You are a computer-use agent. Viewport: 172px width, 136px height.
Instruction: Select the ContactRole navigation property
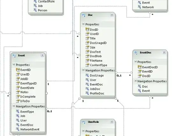(46, 1)
